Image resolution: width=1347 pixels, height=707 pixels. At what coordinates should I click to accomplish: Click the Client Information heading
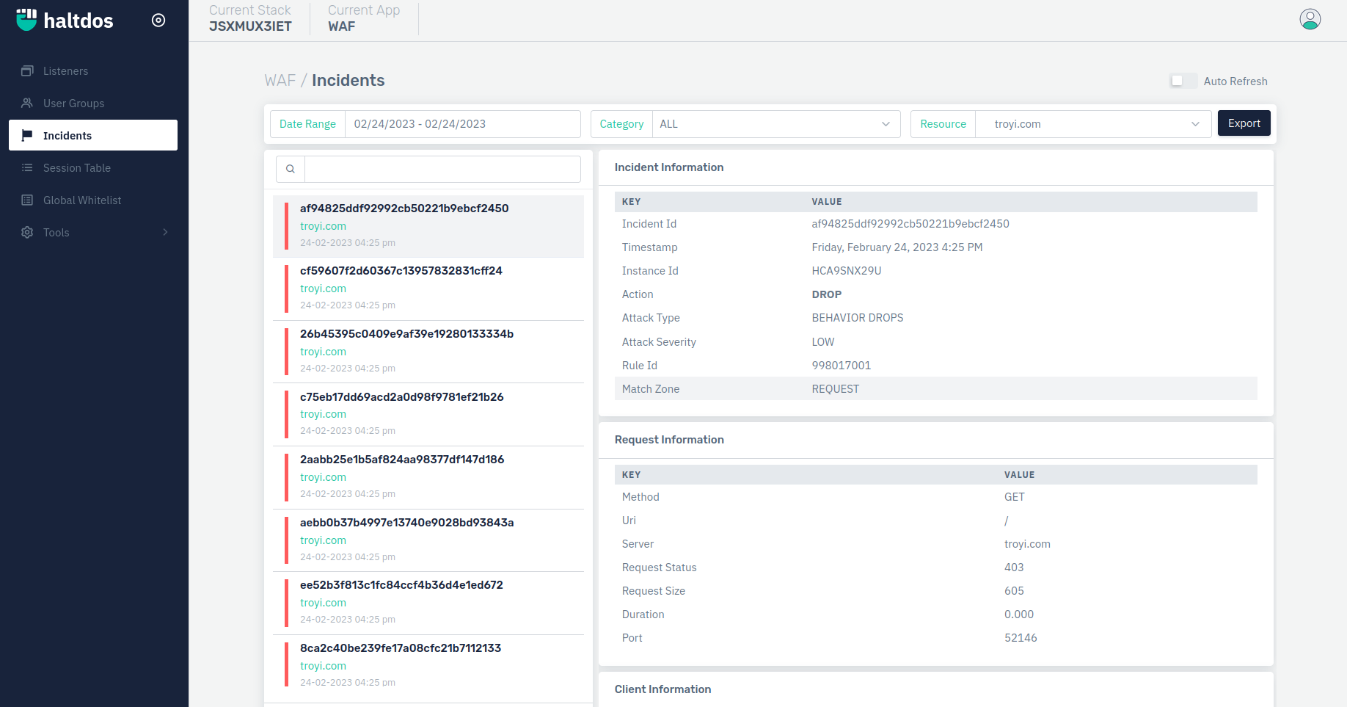tap(662, 689)
